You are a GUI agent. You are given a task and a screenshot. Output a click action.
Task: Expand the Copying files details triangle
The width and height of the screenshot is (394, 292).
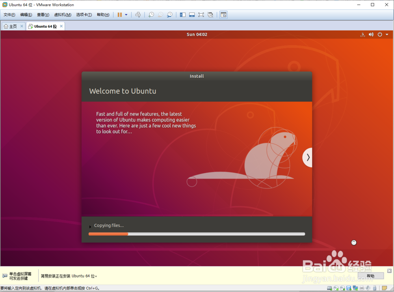(90, 227)
